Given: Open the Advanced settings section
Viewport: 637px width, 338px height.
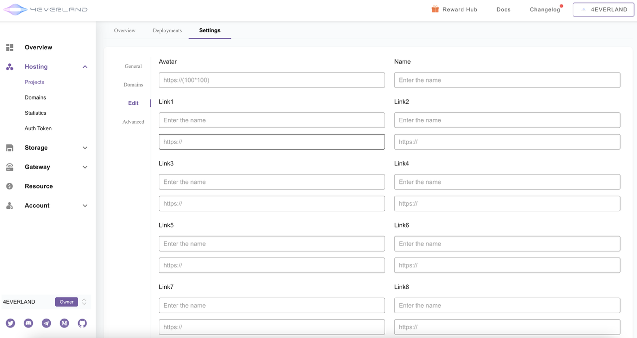Looking at the screenshot, I should click(133, 122).
